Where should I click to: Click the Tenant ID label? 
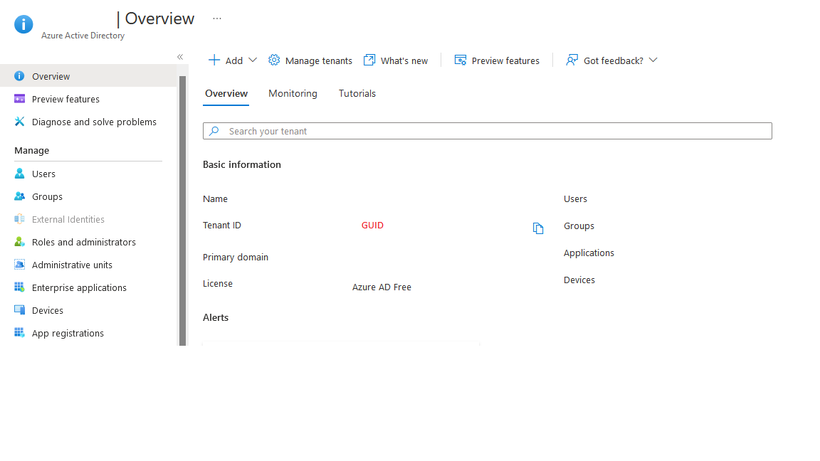point(222,226)
